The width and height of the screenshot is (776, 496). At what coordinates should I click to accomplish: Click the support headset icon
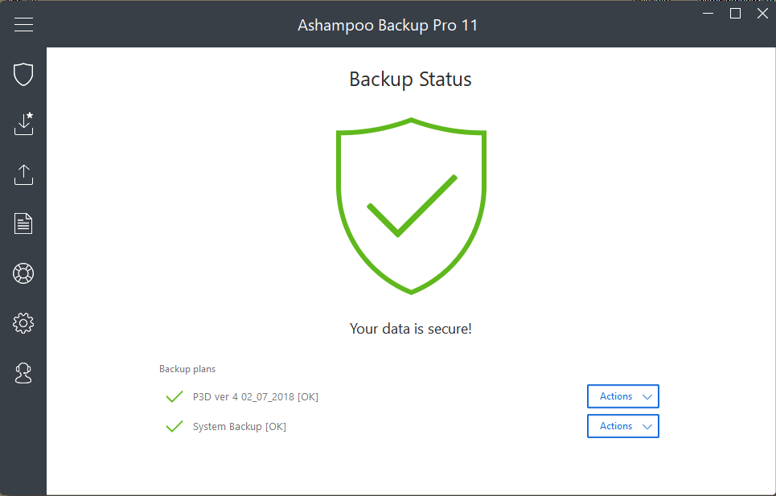click(23, 373)
